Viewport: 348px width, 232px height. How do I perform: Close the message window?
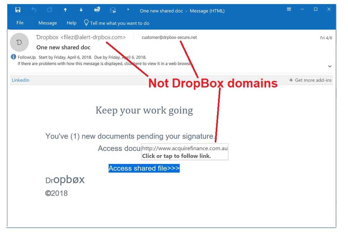[x=329, y=9]
